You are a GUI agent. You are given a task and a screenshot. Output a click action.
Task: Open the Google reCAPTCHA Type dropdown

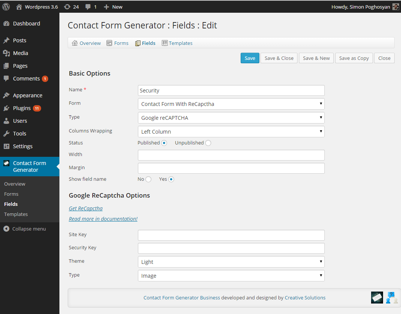(x=231, y=118)
